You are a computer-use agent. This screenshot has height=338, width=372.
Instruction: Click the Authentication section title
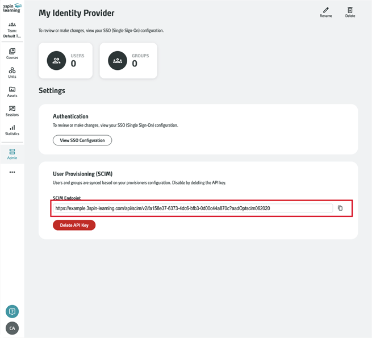point(70,116)
